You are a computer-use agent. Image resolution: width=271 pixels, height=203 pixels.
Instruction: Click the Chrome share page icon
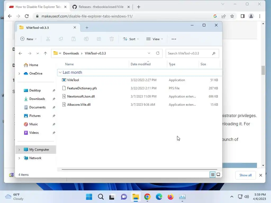click(x=224, y=16)
